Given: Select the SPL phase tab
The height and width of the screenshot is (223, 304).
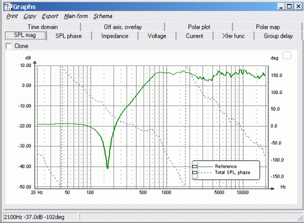Looking at the screenshot, I should pyautogui.click(x=69, y=36).
